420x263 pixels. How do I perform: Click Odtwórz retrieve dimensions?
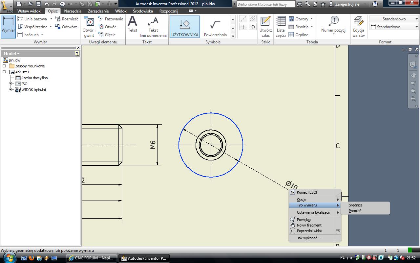click(x=66, y=27)
